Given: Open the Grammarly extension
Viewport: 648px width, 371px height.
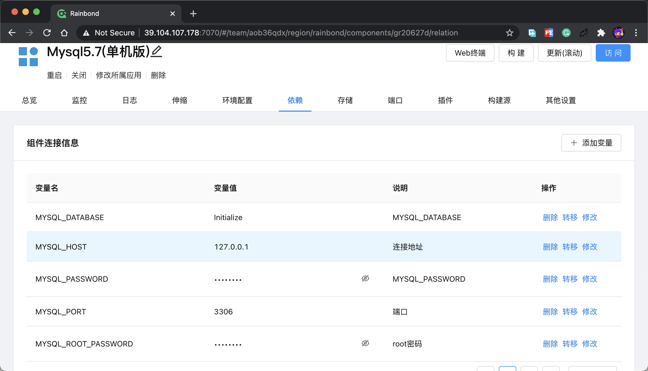Looking at the screenshot, I should tap(566, 33).
